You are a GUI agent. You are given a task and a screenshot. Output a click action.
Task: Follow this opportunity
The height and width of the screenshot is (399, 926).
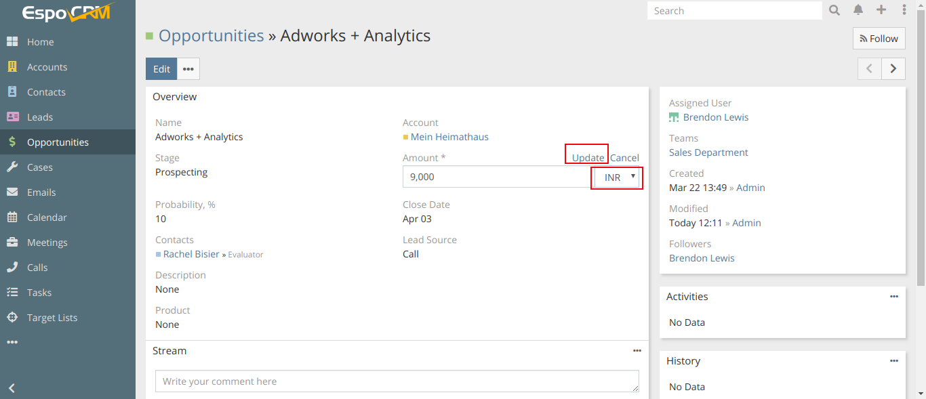pyautogui.click(x=879, y=39)
